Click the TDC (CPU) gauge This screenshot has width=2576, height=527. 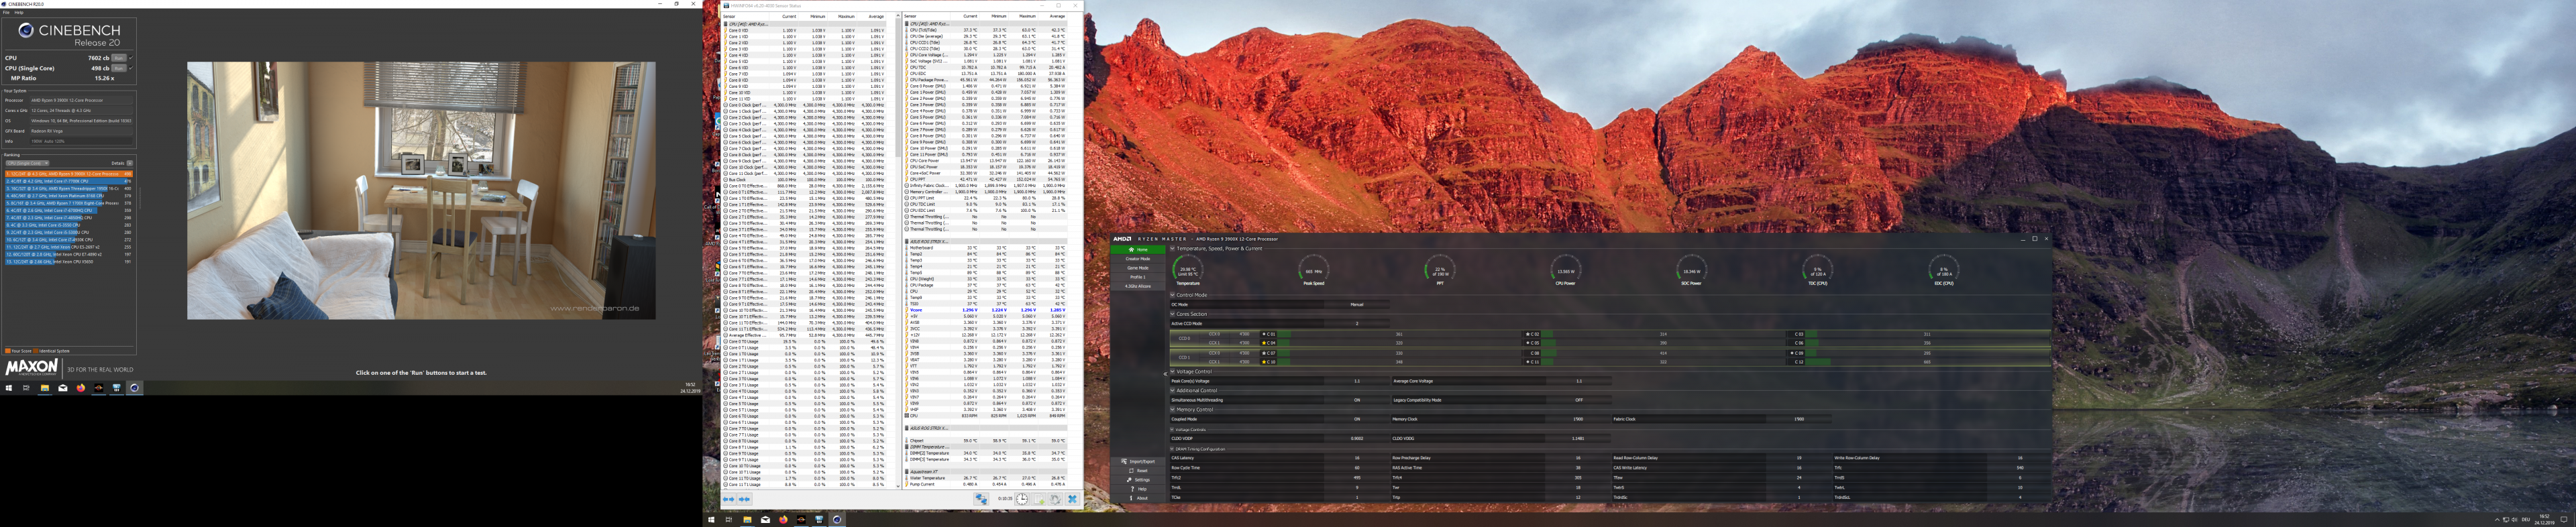tap(1817, 270)
